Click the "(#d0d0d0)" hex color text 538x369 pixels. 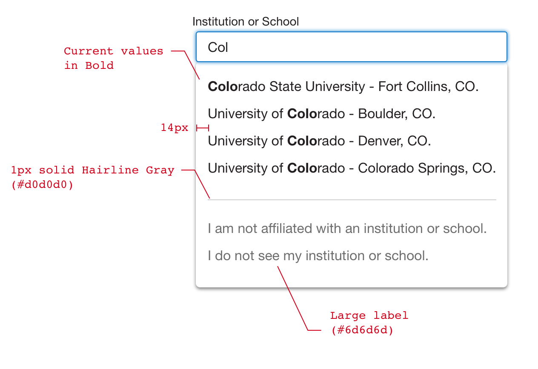click(43, 186)
